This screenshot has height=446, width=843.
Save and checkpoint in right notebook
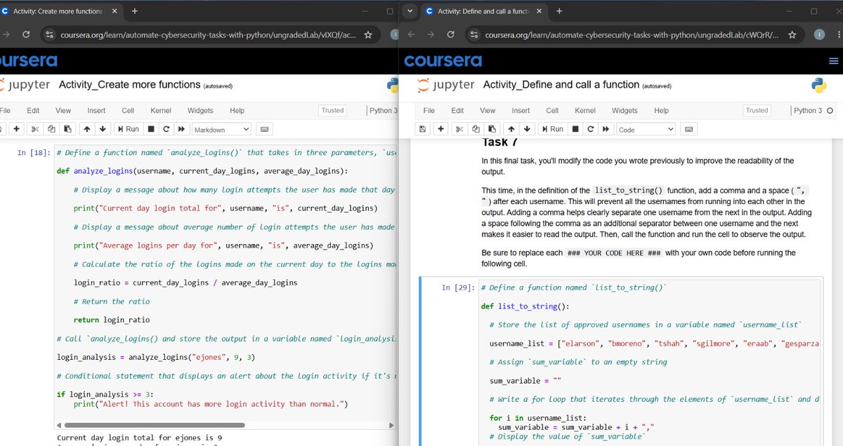coord(421,129)
